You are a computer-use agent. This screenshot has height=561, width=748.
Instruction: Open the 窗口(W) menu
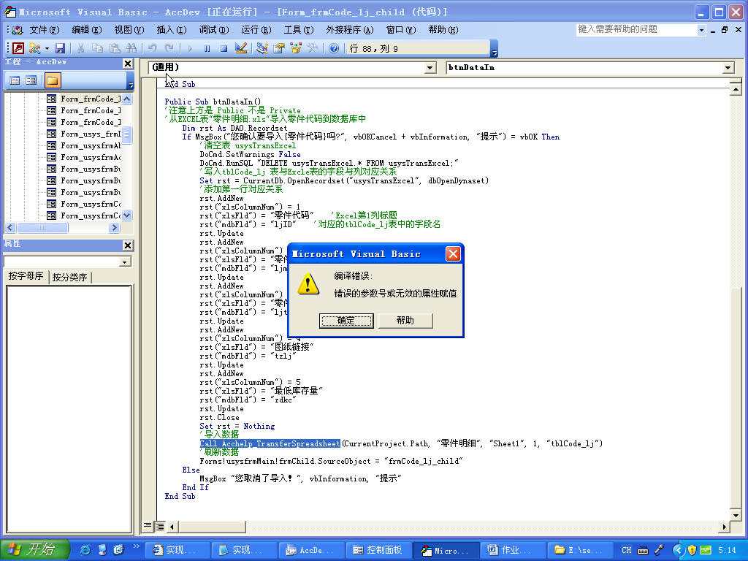point(401,30)
